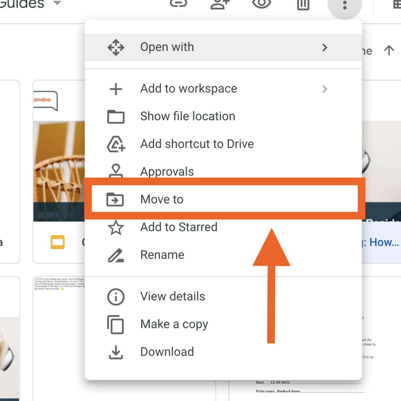The width and height of the screenshot is (401, 401).
Task: Click the Download arrow icon
Action: pos(116,353)
